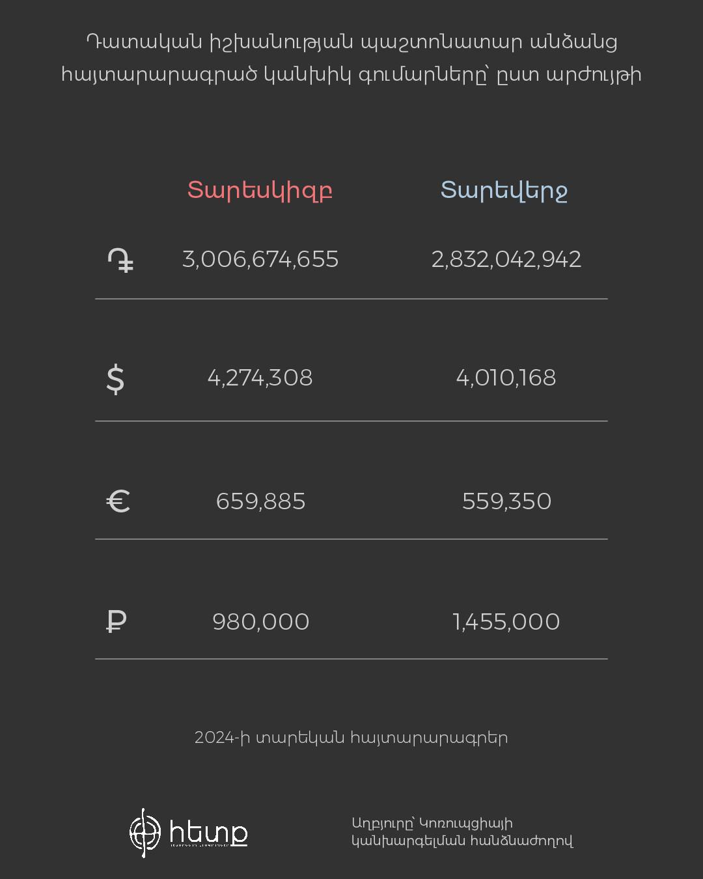Screen dimensions: 703x879
Task: Click the Russian ruble symbol
Action: pos(116,622)
